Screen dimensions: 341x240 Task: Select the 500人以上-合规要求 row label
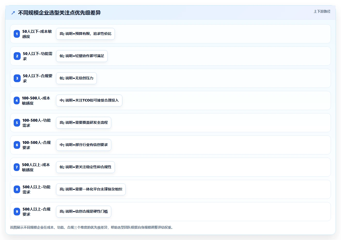click(x=36, y=212)
